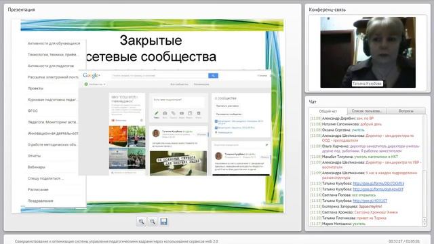Select the poll icon in the post box
Viewport: 434px width, 244px height.
[199, 113]
